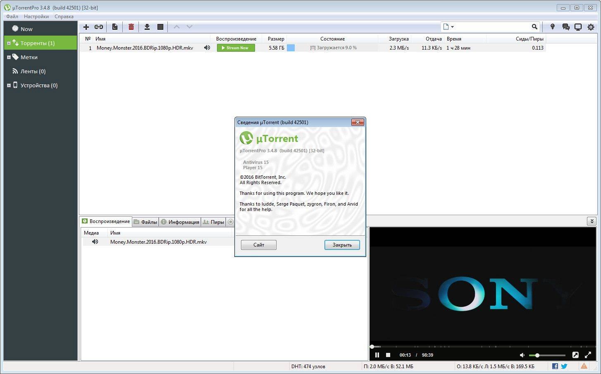
Task: Click the video seek bar
Action: pos(482,346)
